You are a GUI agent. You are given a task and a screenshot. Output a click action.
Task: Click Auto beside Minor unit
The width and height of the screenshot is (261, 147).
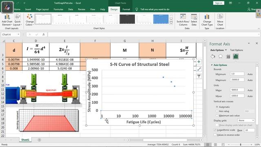pos(250,96)
